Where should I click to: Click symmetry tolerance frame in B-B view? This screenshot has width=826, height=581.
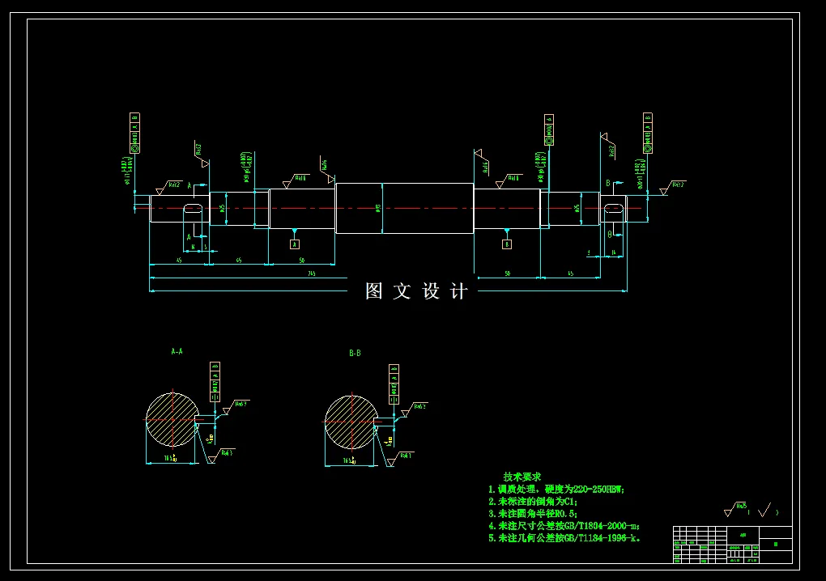pos(394,384)
